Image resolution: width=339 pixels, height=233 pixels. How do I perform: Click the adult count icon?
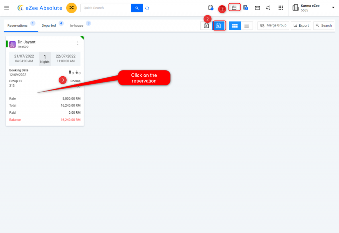pos(70,72)
